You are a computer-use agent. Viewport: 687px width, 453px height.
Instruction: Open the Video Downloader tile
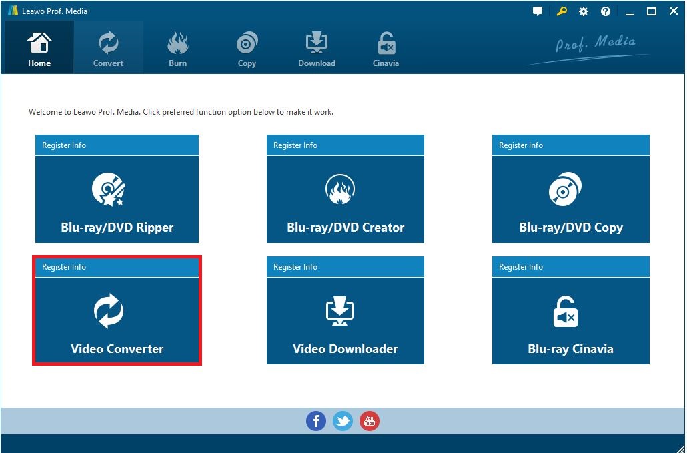click(x=345, y=321)
